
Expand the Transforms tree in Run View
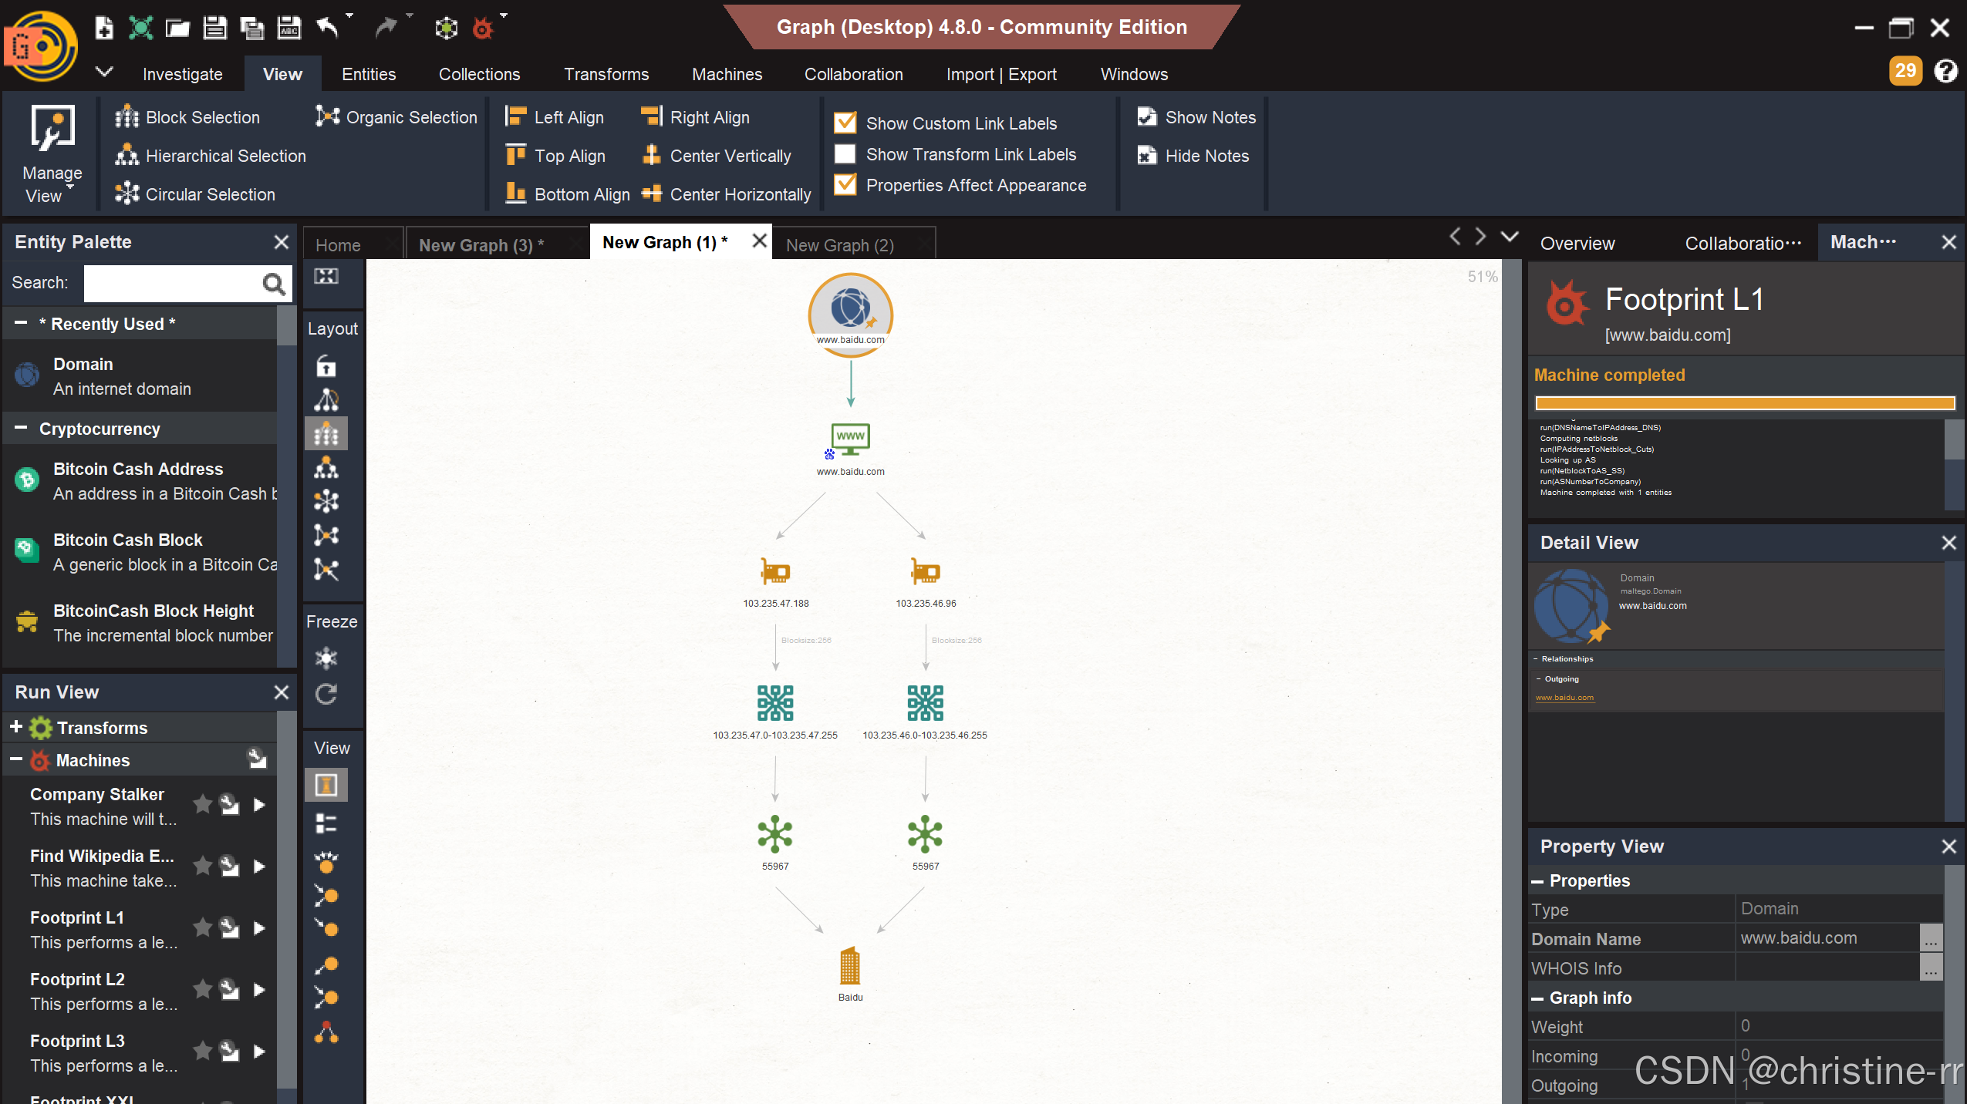coord(15,727)
